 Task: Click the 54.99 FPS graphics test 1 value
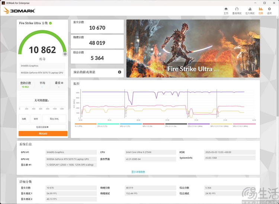tap(71, 194)
